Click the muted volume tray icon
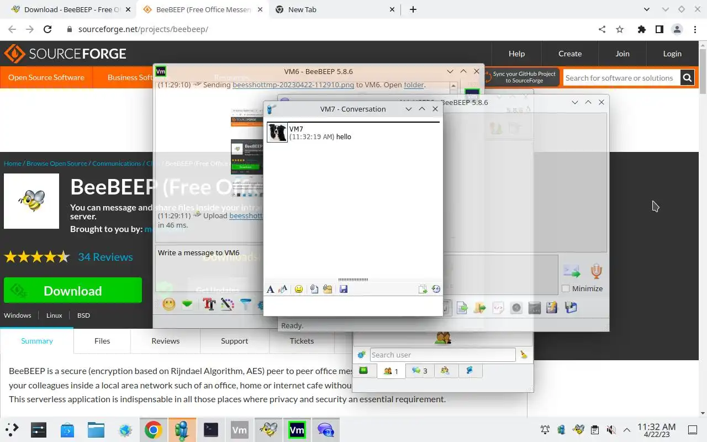The width and height of the screenshot is (707, 442). 611,430
